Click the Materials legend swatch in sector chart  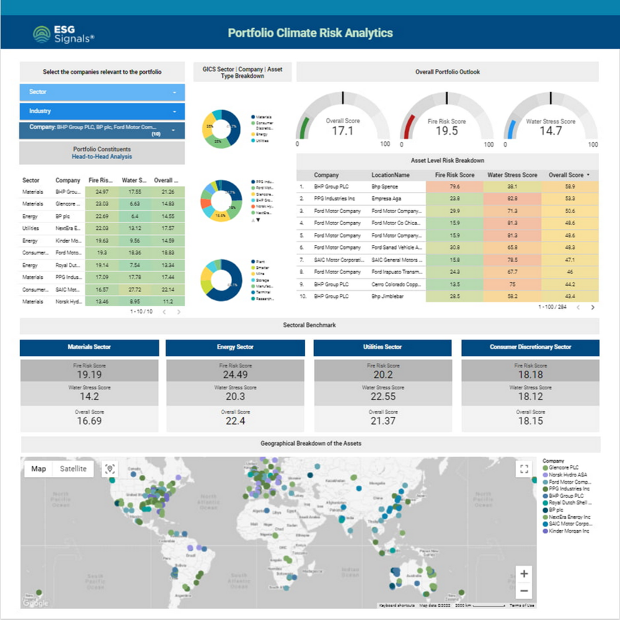(253, 117)
